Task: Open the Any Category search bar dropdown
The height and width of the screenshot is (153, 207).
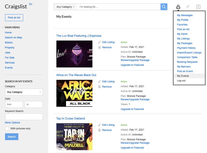Action: tap(65, 7)
